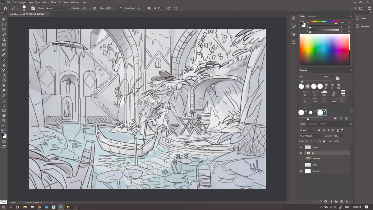Open Photoshop from the taskbar
Image resolution: width=373 pixels, height=210 pixels.
click(61, 207)
